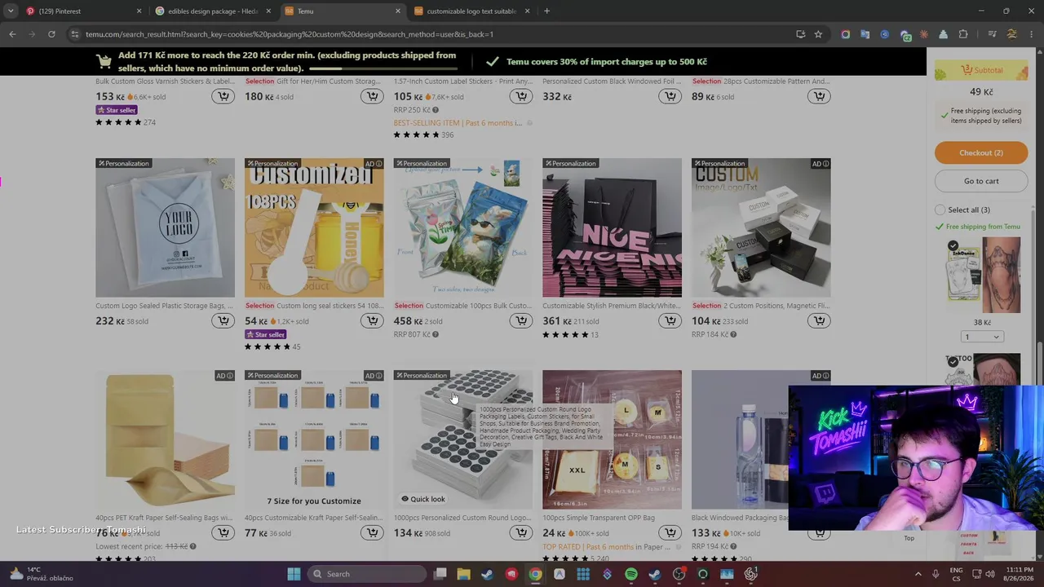Add the 232 Kč storage bags to cart

pos(223,321)
